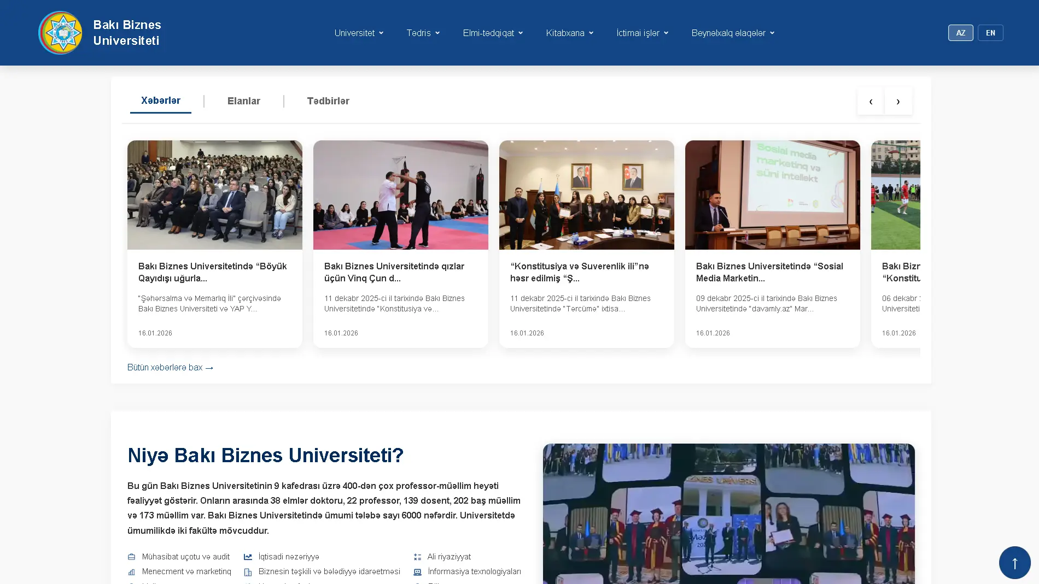Select the bar chart icon next to Menecment və marketinq
1039x584 pixels.
point(131,571)
